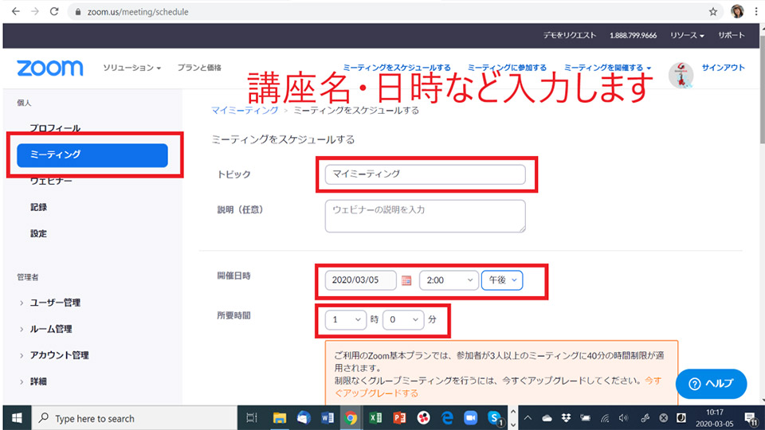Open the ヘルプ help button
765x430 pixels.
point(711,384)
